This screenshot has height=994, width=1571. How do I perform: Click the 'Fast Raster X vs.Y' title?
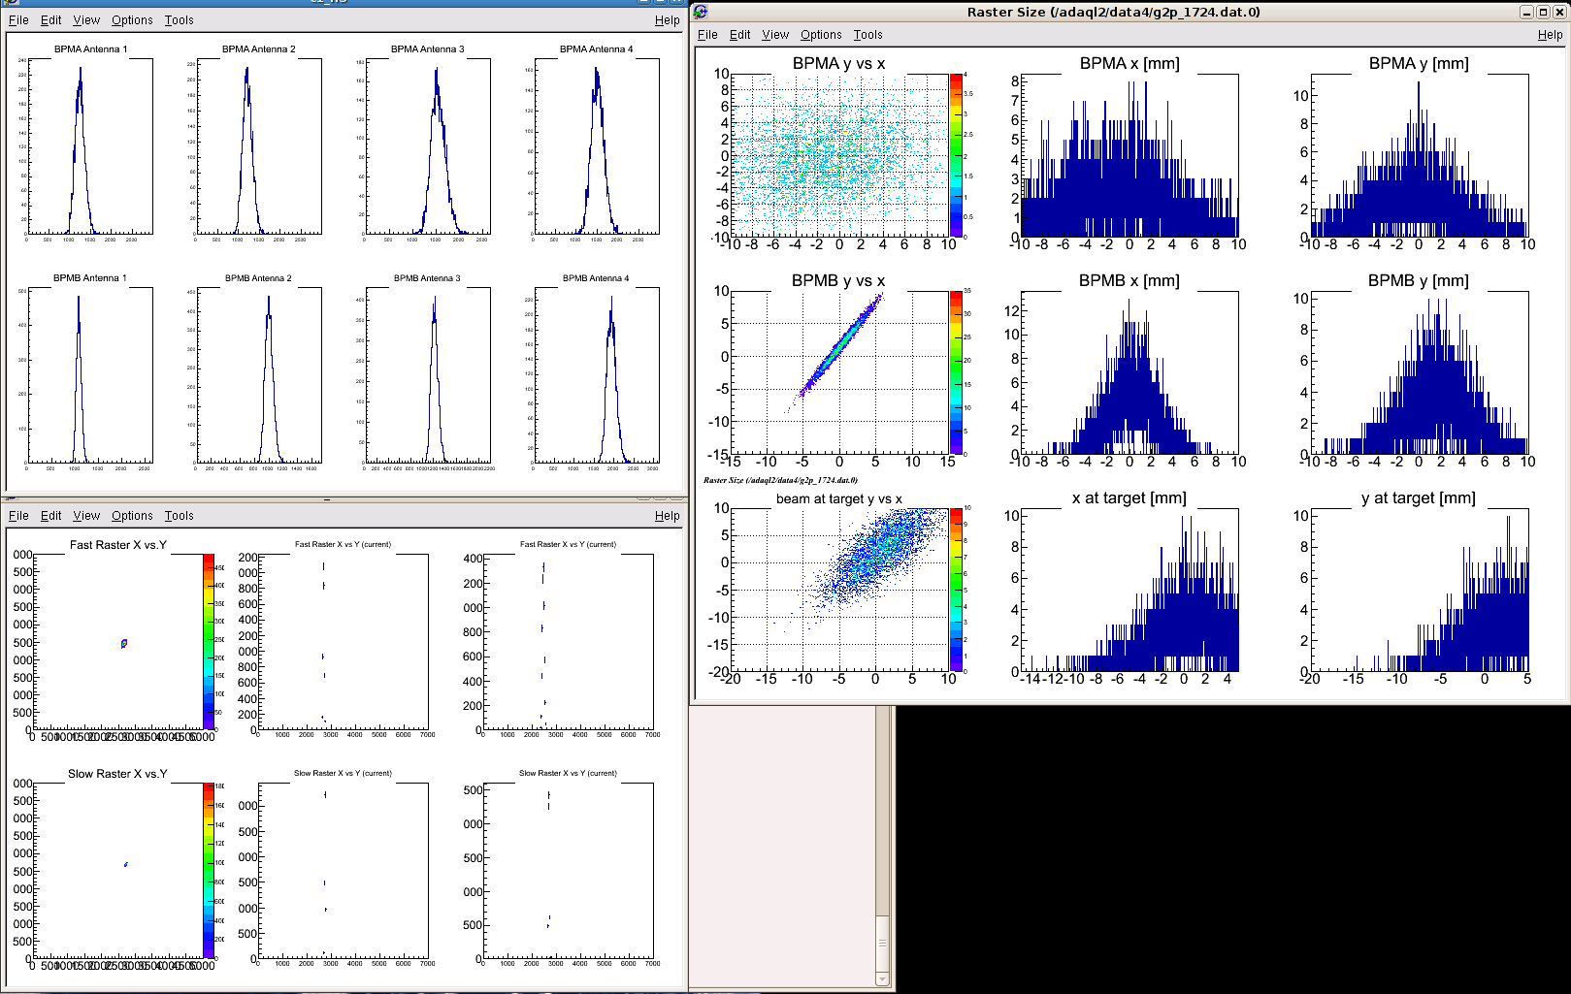pos(118,545)
